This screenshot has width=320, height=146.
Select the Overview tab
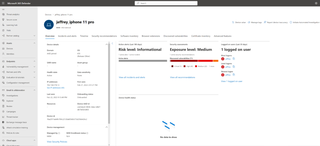tap(50, 36)
